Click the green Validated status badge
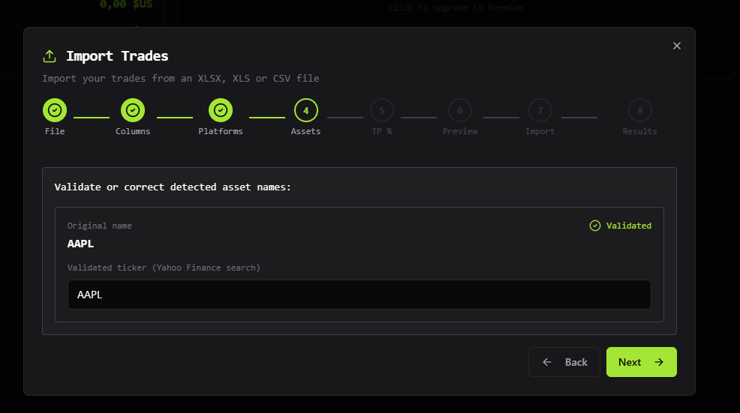The width and height of the screenshot is (740, 413). (621, 226)
